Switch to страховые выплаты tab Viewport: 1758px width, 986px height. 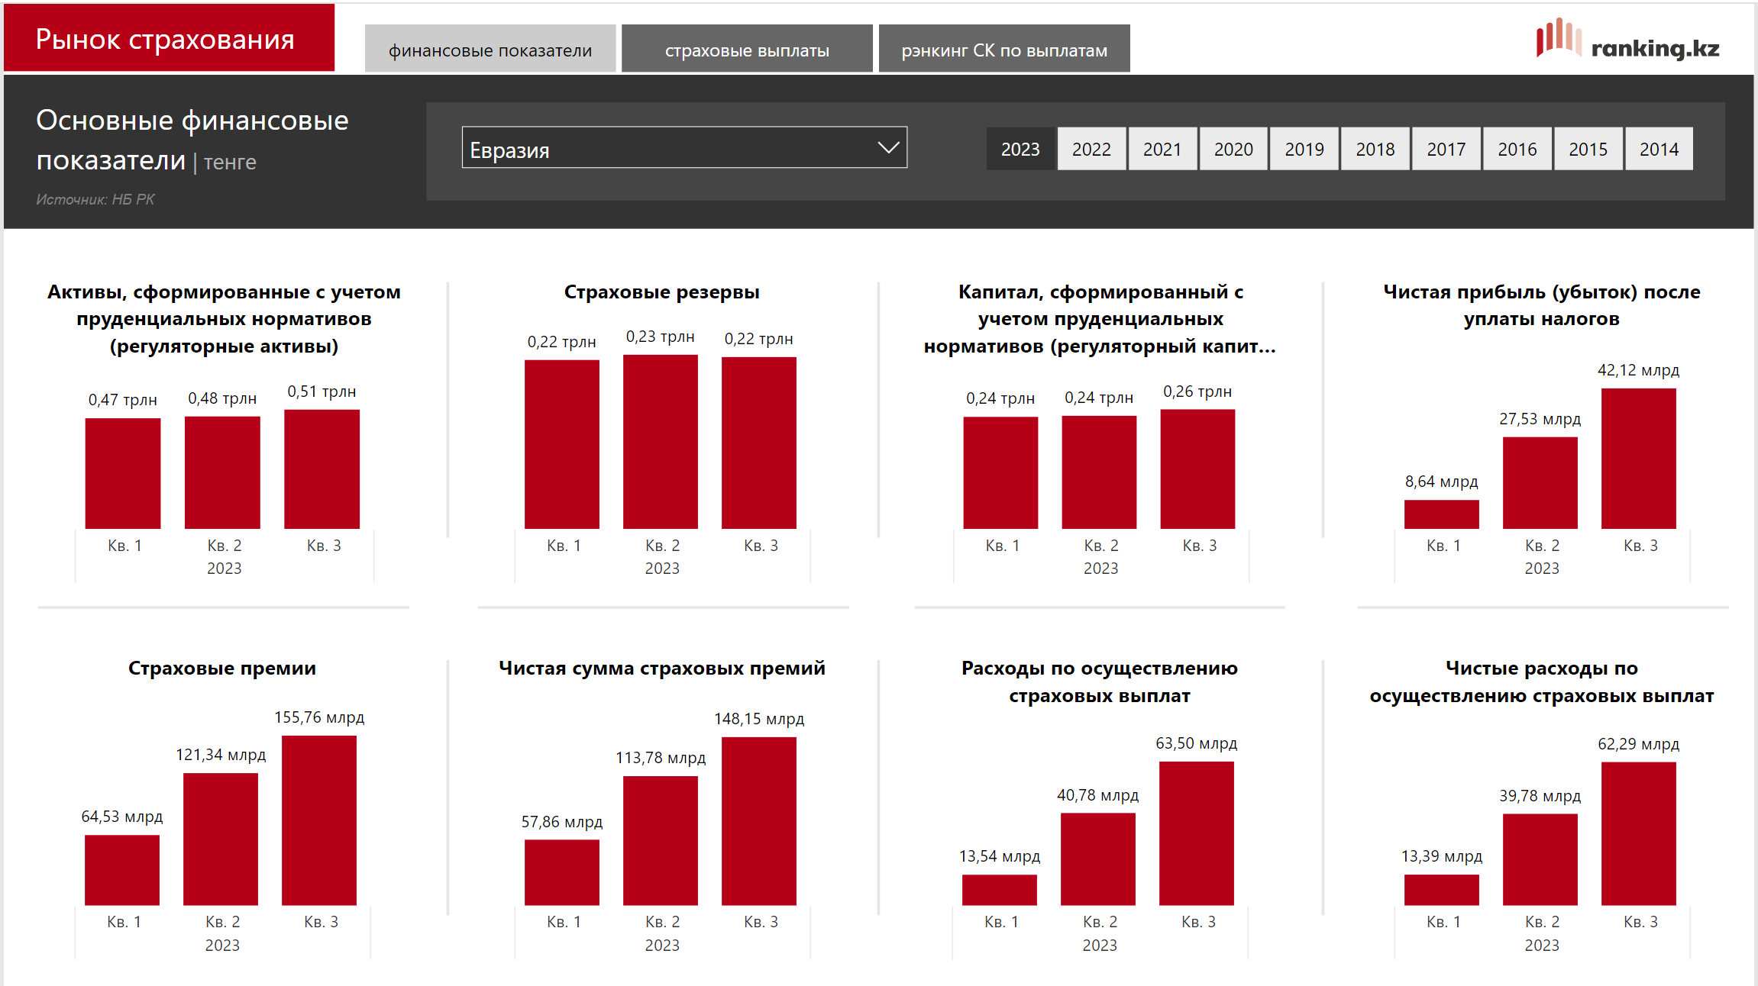(746, 50)
